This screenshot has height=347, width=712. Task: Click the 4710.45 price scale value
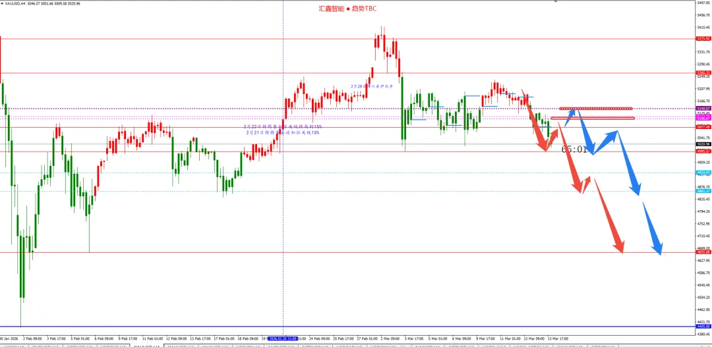pos(704,236)
